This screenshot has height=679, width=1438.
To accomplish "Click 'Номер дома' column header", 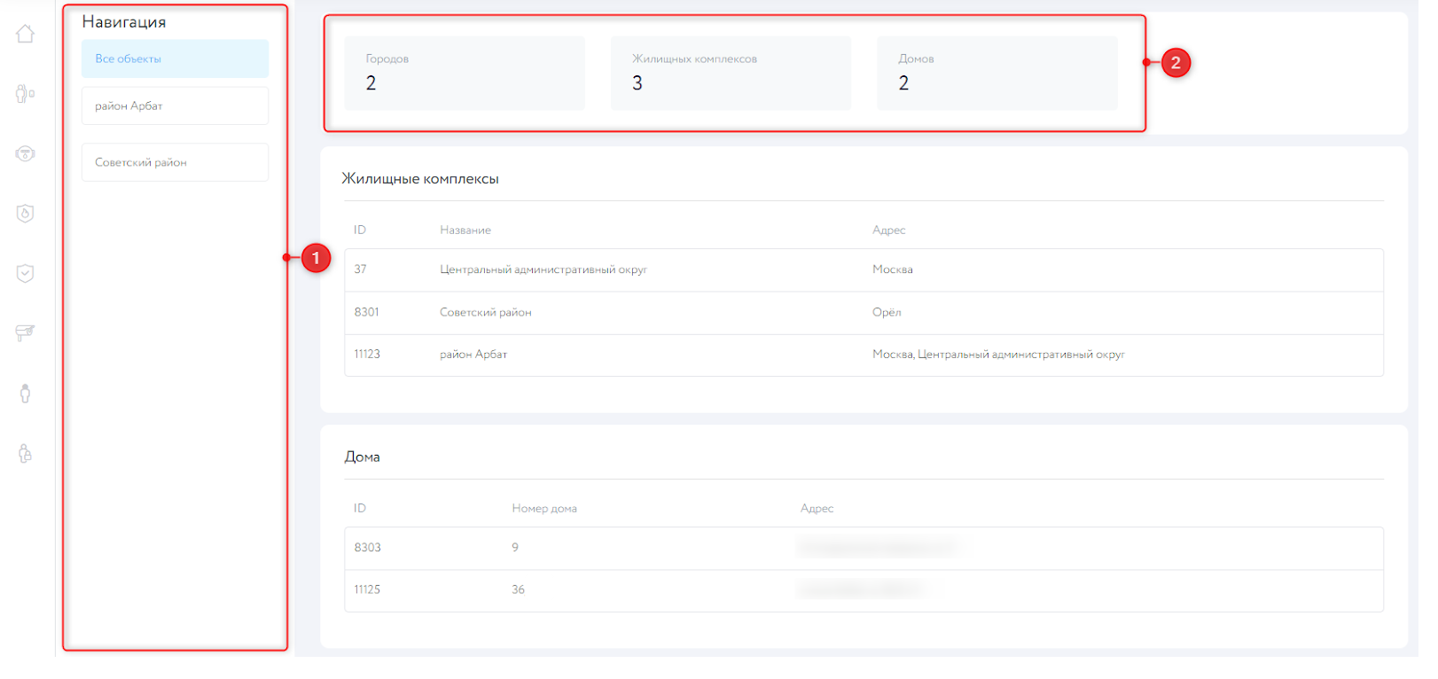I will pos(544,509).
